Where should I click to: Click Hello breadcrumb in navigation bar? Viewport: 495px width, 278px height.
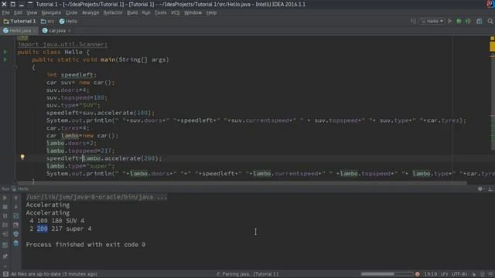68,21
